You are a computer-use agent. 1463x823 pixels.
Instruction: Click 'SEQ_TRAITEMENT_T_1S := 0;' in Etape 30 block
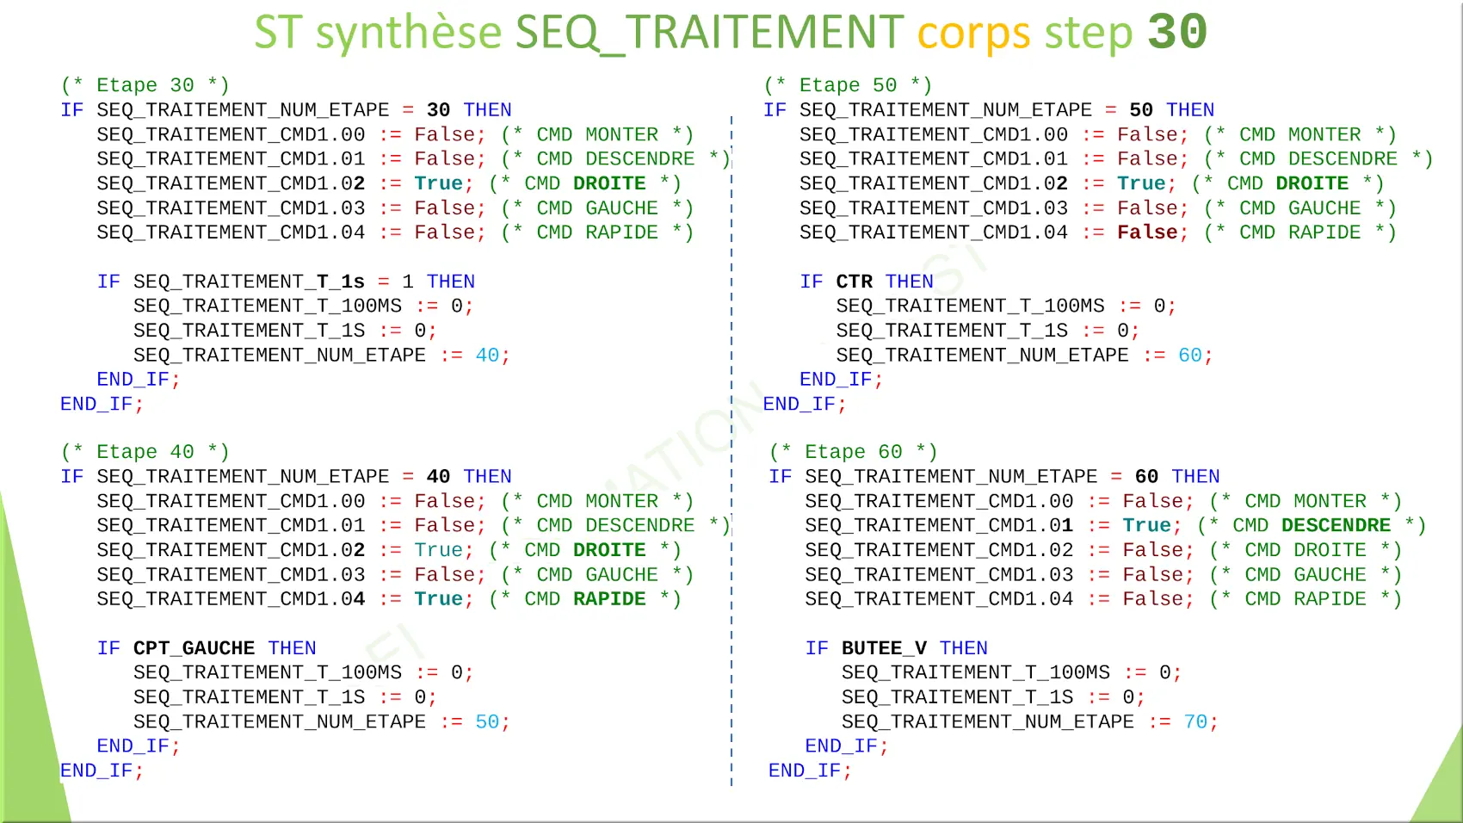click(x=285, y=331)
